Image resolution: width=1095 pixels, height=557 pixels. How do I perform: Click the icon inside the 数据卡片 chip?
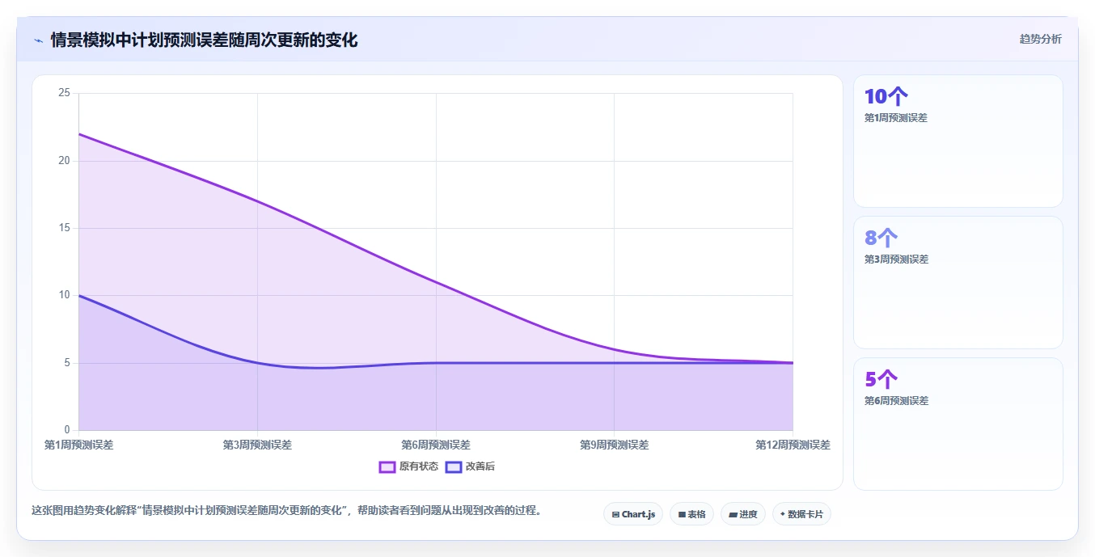pos(783,514)
